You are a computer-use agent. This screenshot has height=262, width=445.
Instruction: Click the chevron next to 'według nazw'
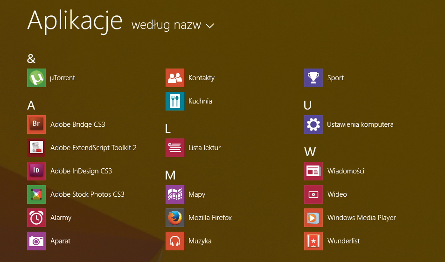pos(209,26)
